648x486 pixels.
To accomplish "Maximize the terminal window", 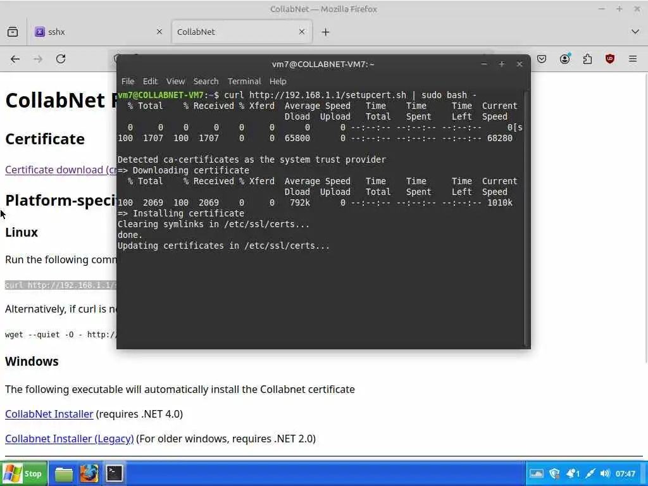I will (502, 64).
